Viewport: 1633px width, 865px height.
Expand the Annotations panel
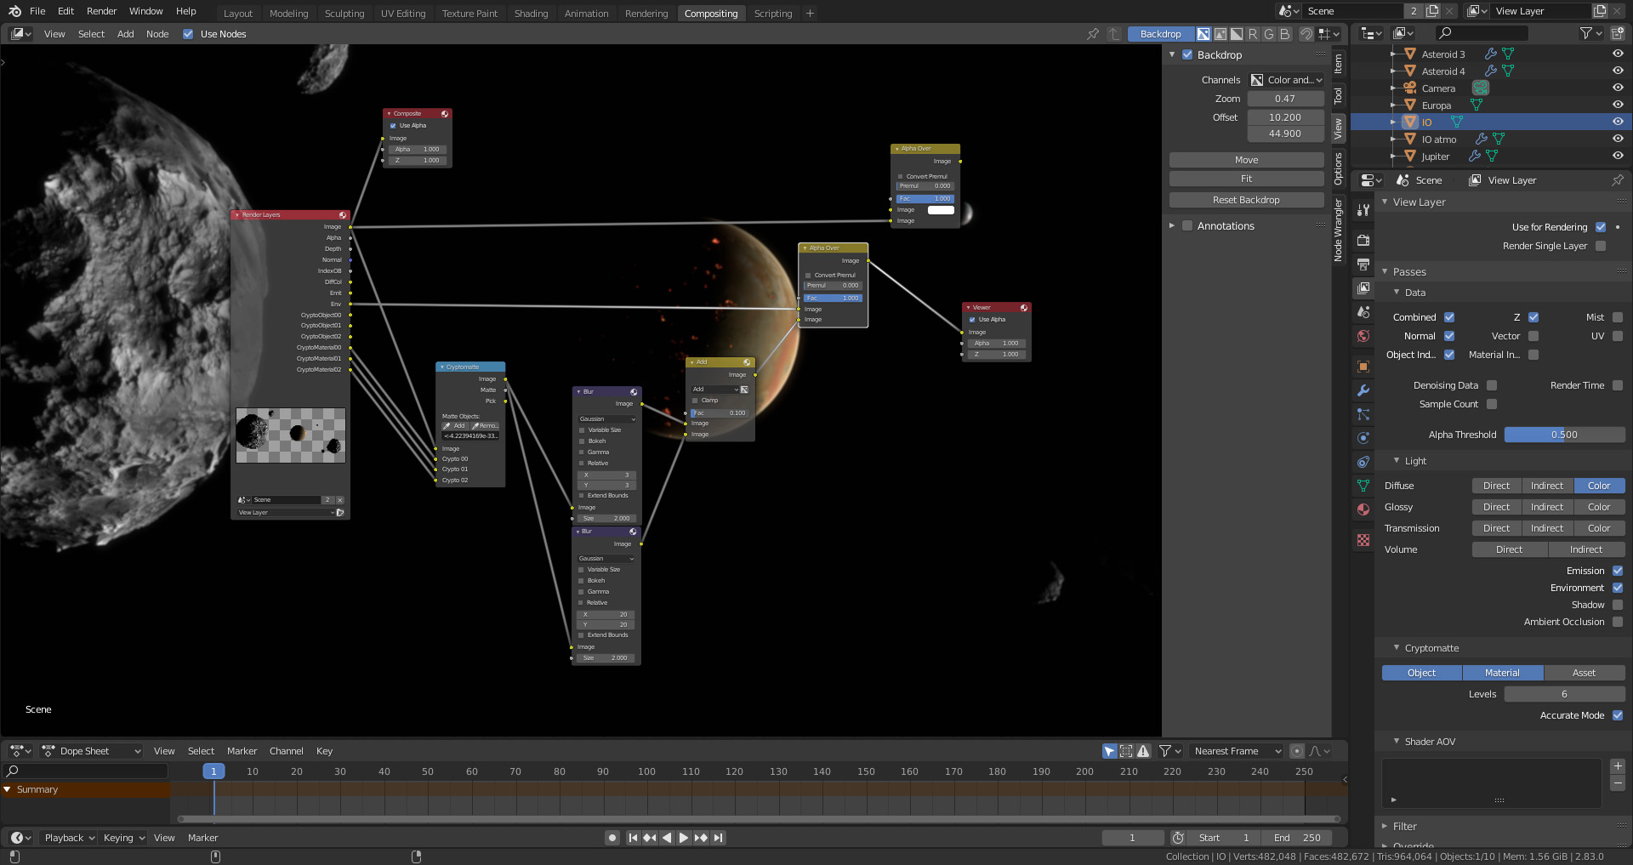(1172, 225)
